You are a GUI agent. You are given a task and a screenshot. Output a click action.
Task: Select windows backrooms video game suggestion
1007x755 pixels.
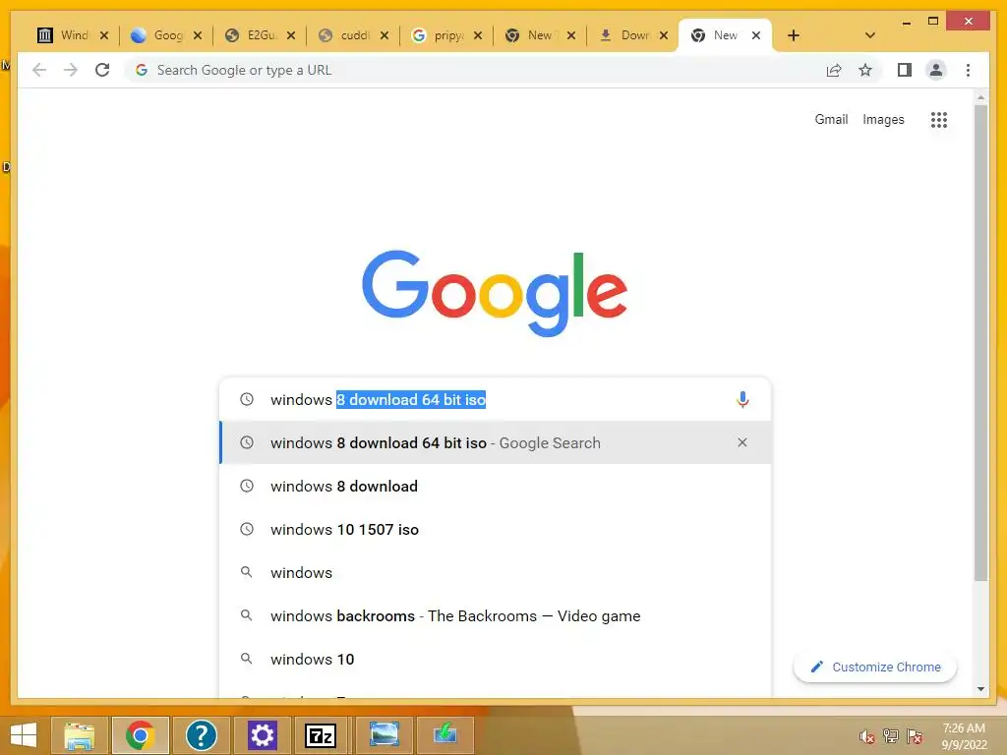(496, 615)
